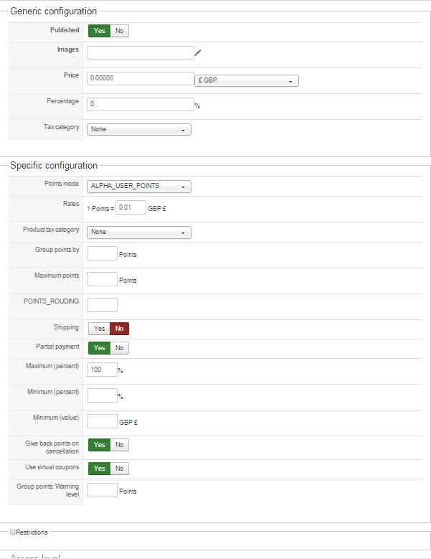Set Published to No
The width and height of the screenshot is (431, 559).
click(119, 31)
